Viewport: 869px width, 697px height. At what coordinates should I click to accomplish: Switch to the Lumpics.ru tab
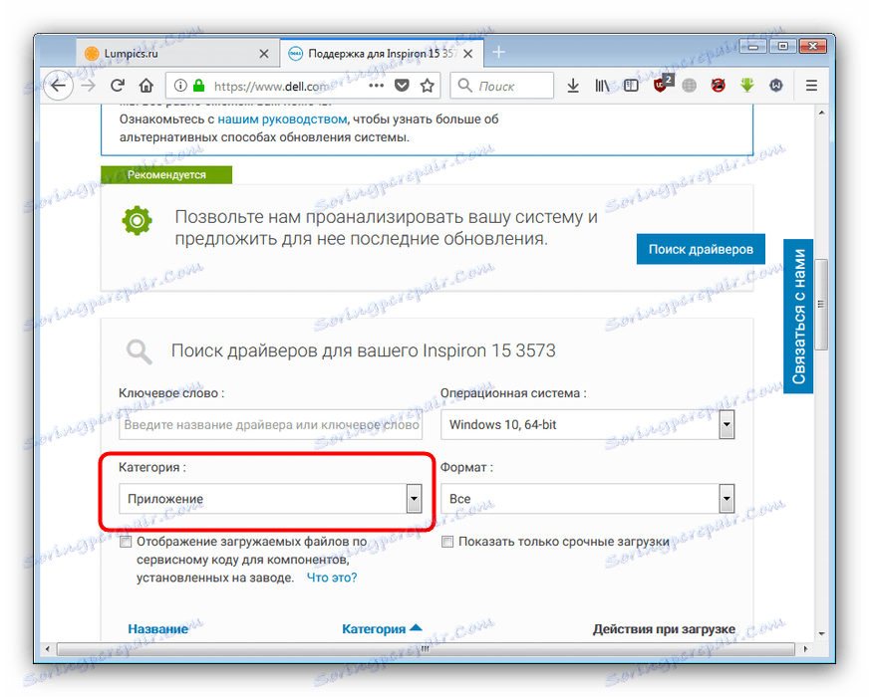pyautogui.click(x=176, y=54)
